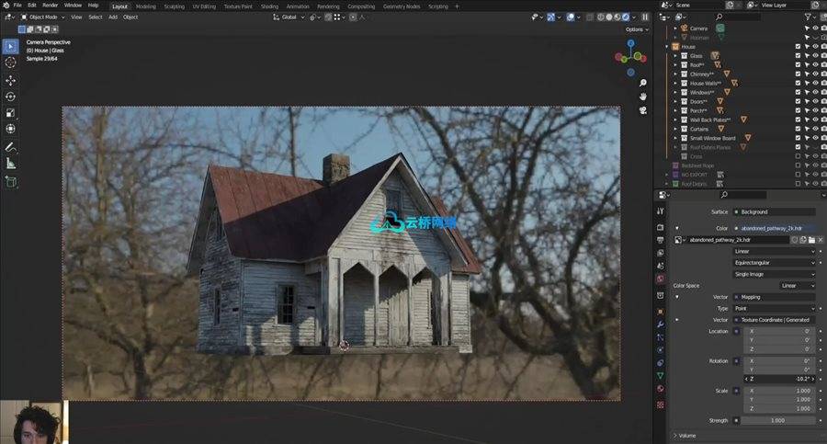Select the Move tool

tap(10, 80)
